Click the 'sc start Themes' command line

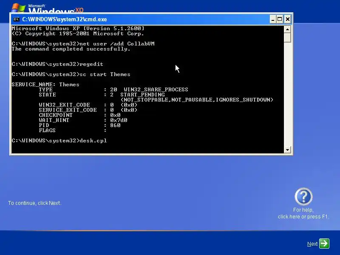click(x=71, y=74)
